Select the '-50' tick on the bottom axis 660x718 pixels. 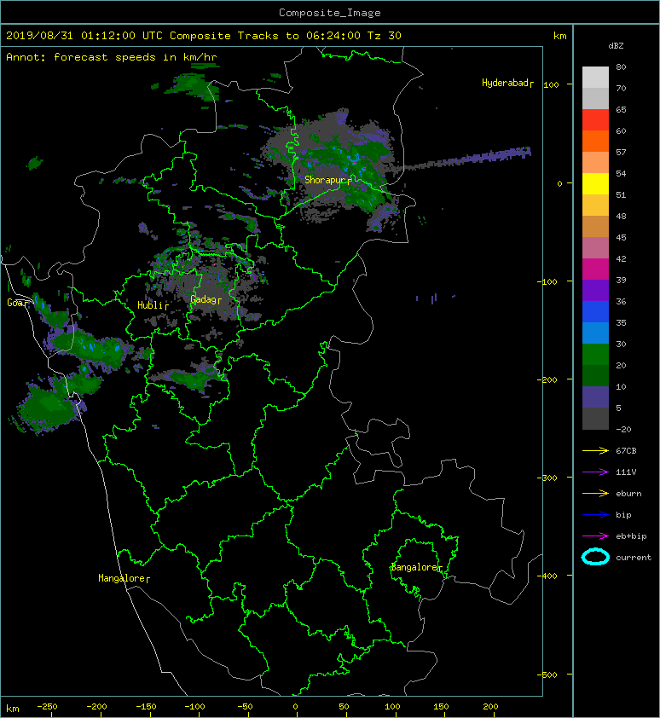[x=245, y=707]
